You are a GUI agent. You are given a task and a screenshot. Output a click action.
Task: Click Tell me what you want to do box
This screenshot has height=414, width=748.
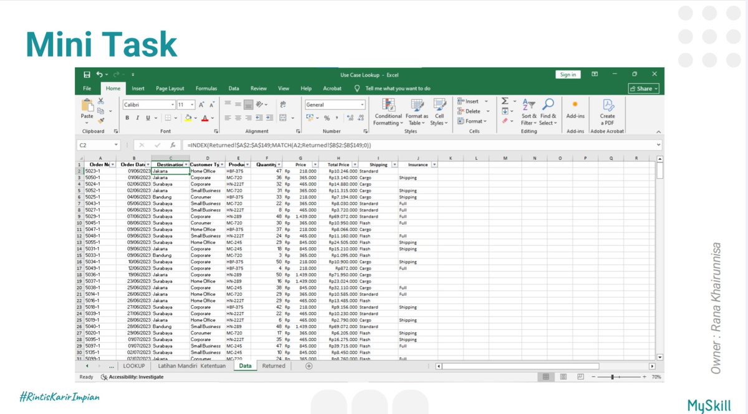point(398,88)
